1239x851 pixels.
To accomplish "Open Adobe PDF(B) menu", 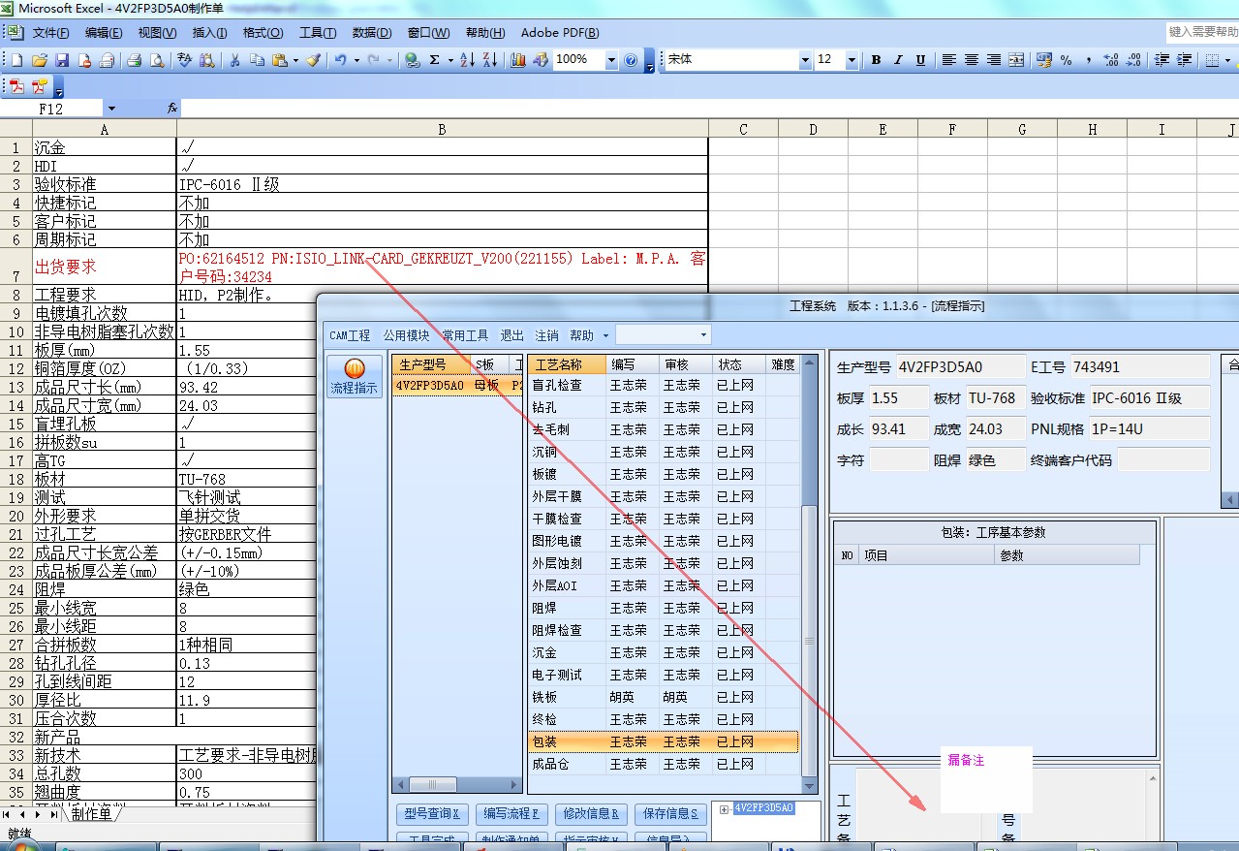I will (x=560, y=33).
